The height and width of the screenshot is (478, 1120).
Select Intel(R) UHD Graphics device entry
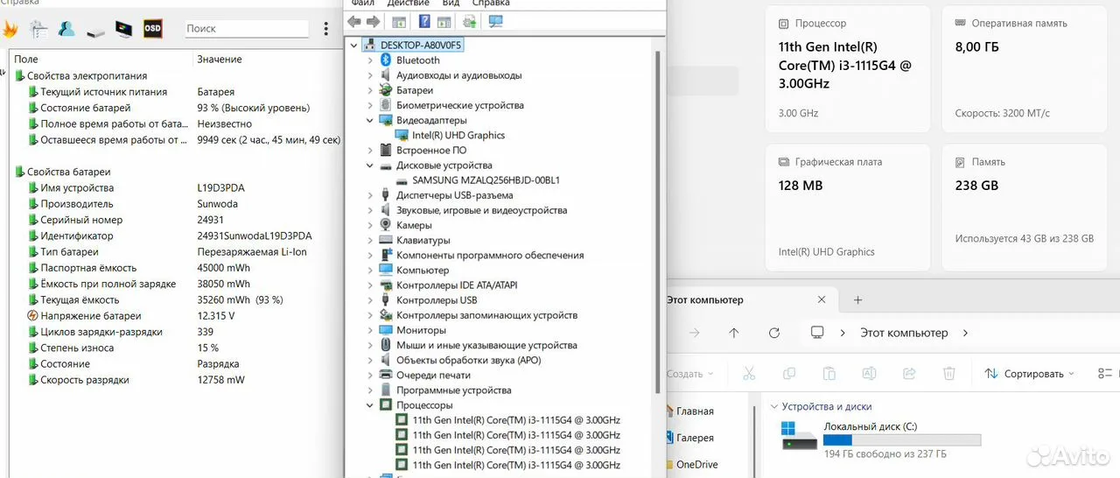tap(458, 136)
